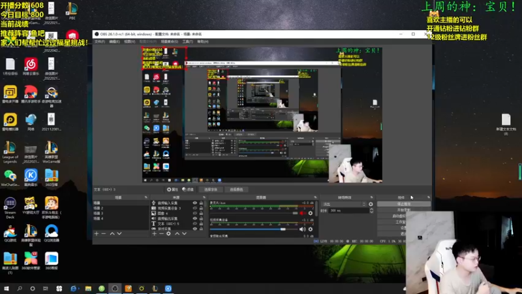522x294 pixels.
Task: Toggle visibility eye for 视频采集设备 3 source
Action: (194, 208)
